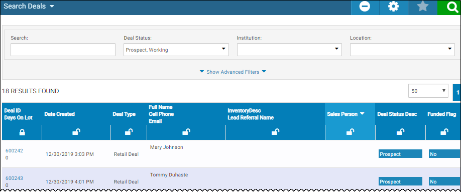461x192 pixels.
Task: Open the Location dropdown
Action: pyautogui.click(x=402, y=50)
